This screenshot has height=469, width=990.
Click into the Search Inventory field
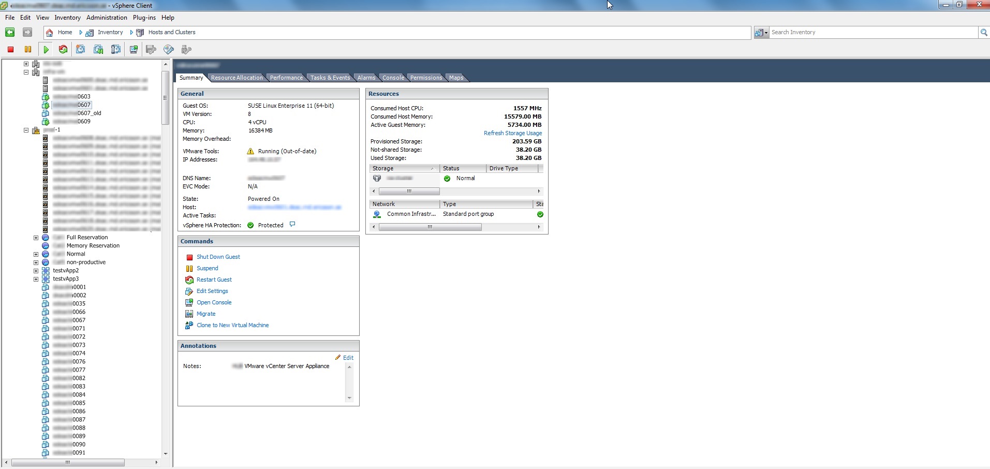(x=874, y=32)
